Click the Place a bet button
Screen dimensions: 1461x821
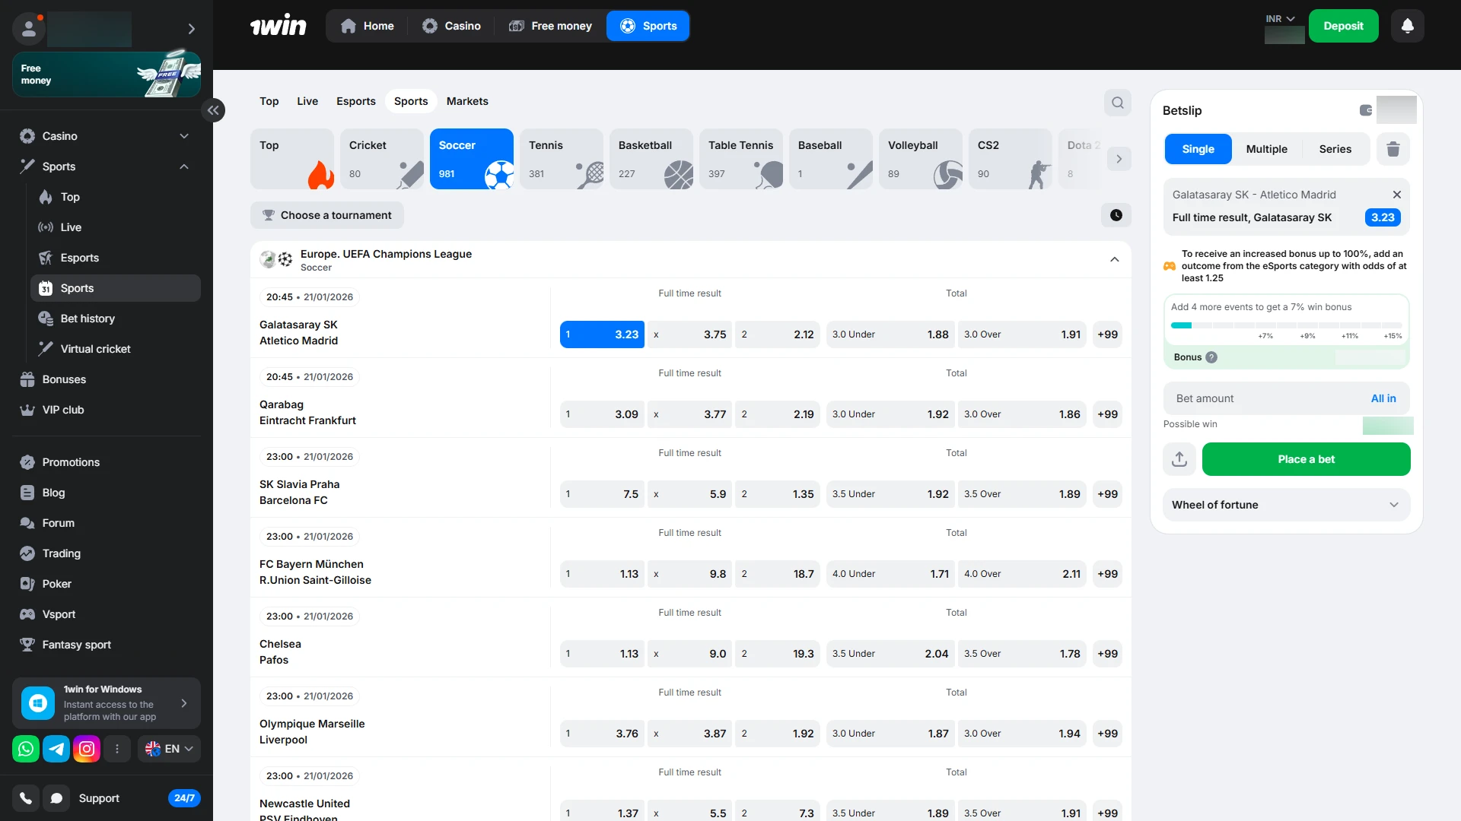tap(1306, 459)
